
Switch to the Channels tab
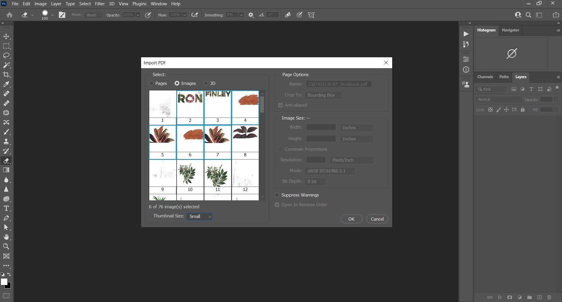485,77
